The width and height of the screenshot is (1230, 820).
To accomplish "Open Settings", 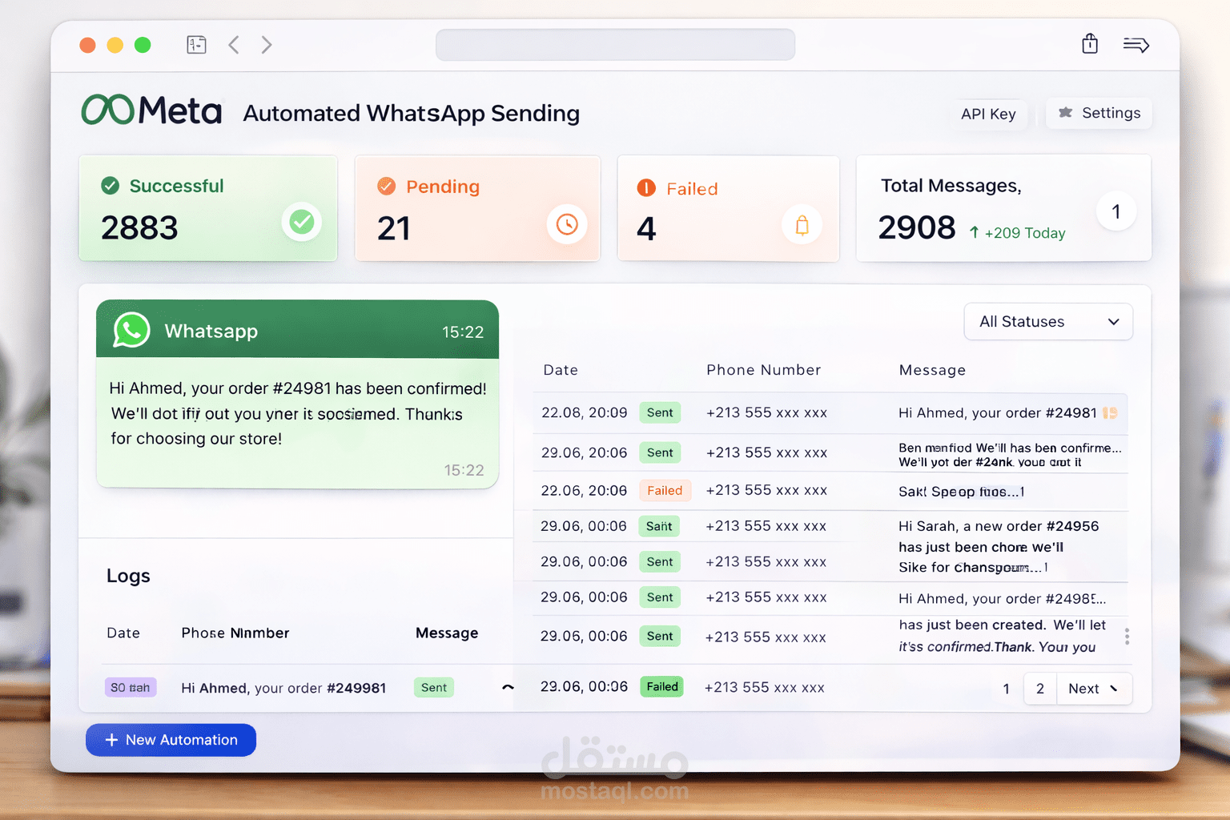I will point(1099,113).
